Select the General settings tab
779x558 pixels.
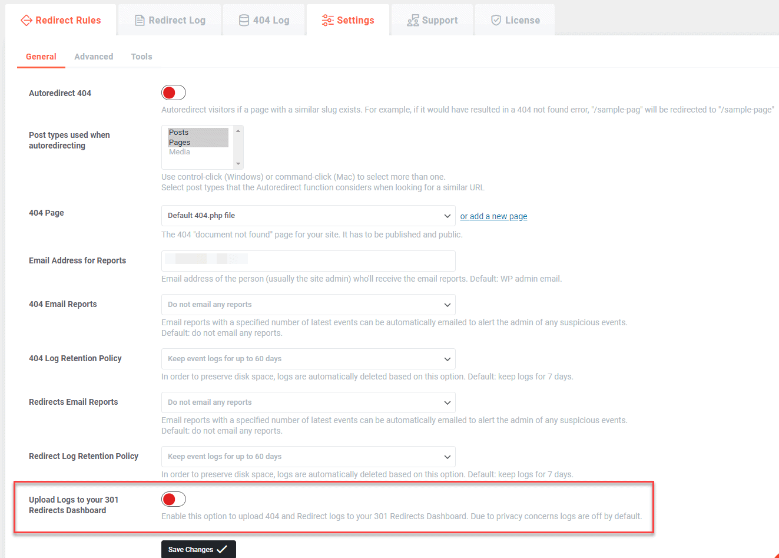pyautogui.click(x=41, y=56)
